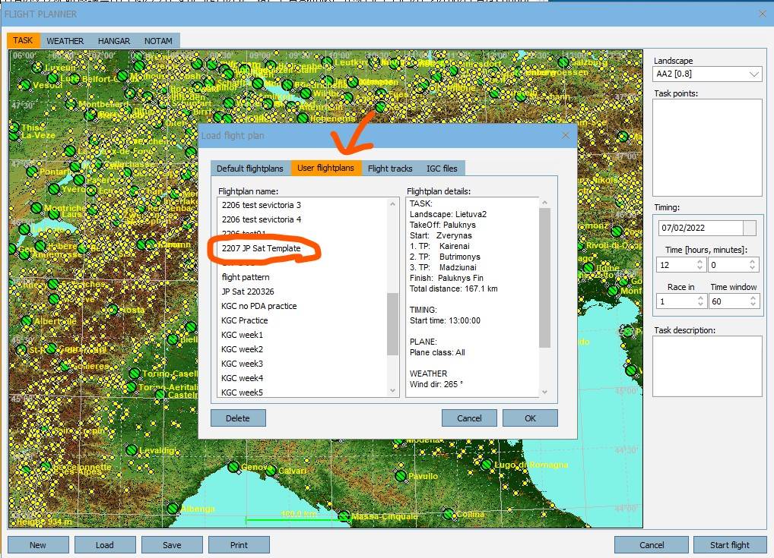Click the Levaldigi airport marker
Screen dimensions: 774x558
pos(131,449)
